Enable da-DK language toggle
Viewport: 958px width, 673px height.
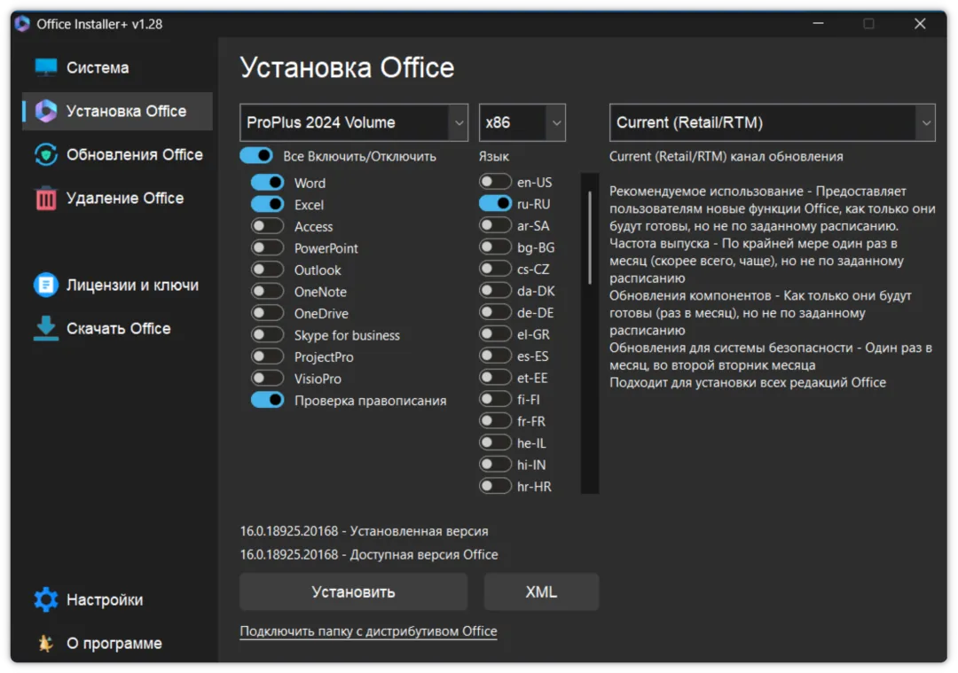[x=495, y=291]
